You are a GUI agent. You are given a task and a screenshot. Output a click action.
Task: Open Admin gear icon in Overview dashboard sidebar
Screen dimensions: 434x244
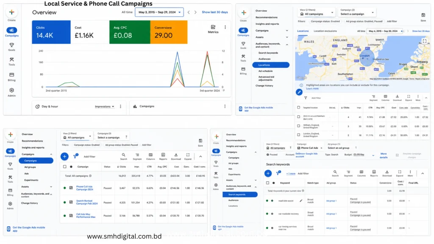tap(11, 91)
